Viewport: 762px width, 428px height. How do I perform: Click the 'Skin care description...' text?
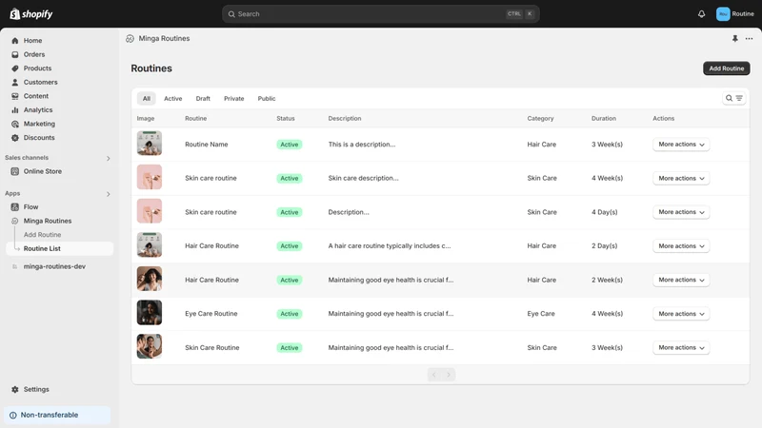point(363,178)
